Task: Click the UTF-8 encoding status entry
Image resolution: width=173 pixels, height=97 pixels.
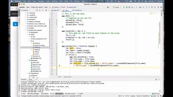Action: click(127, 96)
